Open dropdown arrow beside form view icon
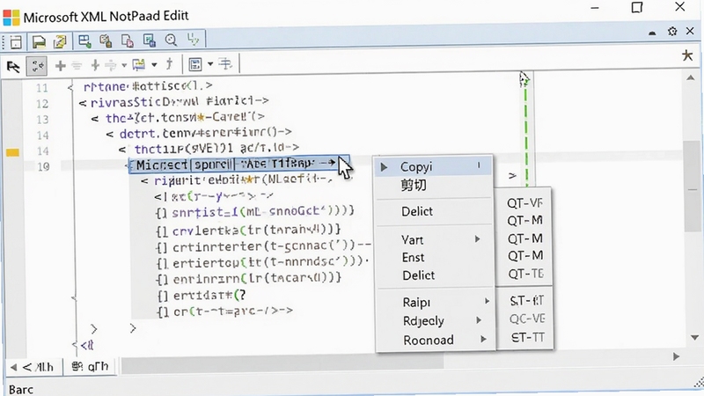The image size is (704, 396). 210,64
